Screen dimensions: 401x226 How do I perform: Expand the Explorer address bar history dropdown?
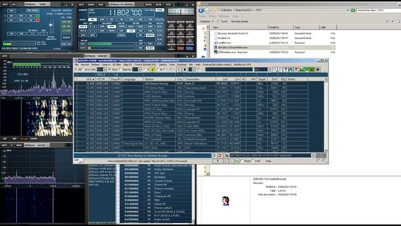pyautogui.click(x=348, y=10)
